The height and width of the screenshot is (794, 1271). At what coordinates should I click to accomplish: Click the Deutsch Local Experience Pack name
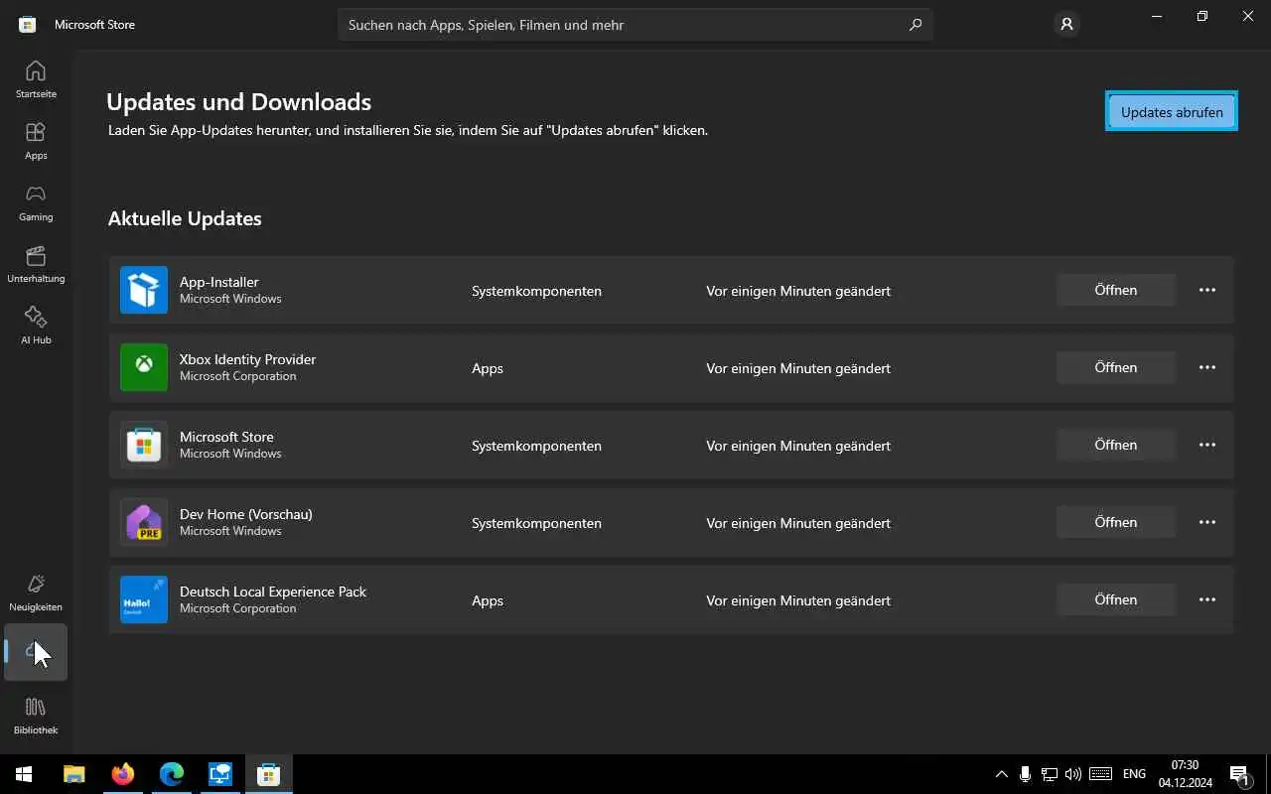[273, 592]
